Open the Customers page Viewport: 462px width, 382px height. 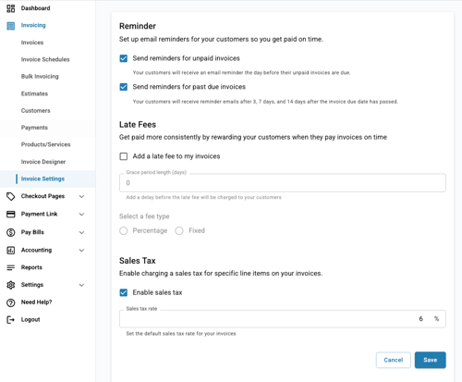35,111
